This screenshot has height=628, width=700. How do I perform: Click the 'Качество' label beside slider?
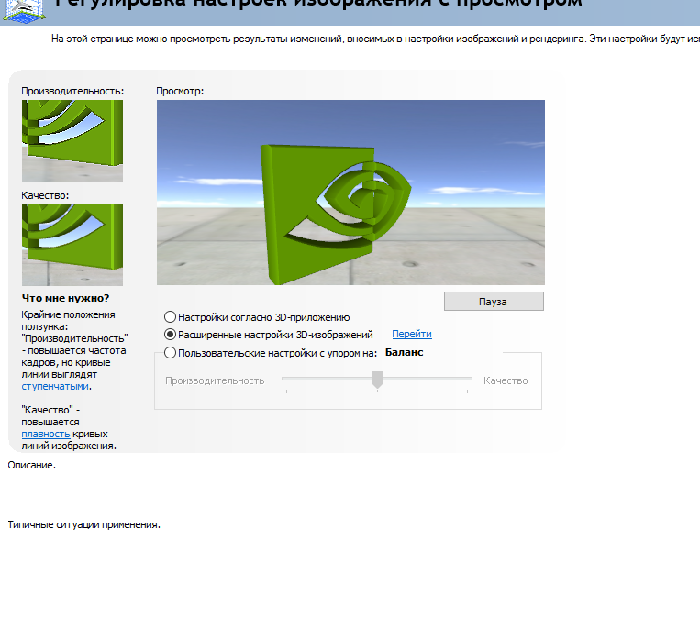pos(506,380)
